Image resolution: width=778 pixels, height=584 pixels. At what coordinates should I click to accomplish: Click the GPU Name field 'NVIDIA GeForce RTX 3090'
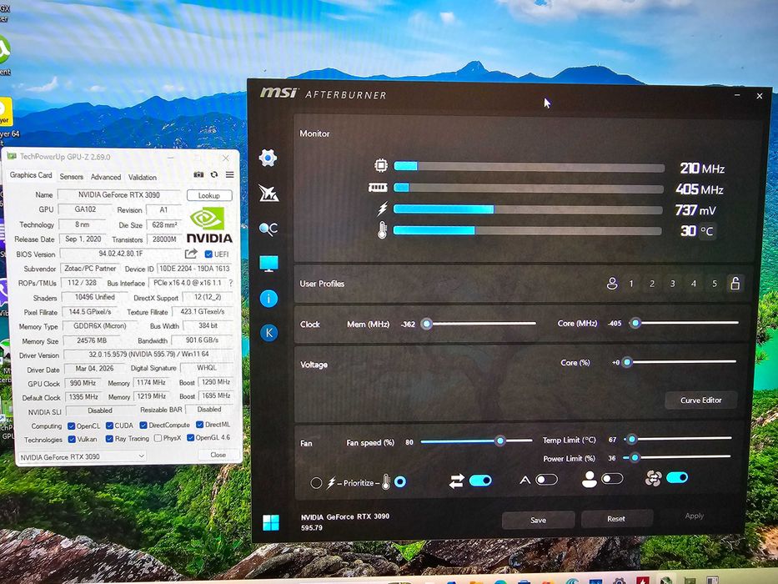(x=119, y=194)
